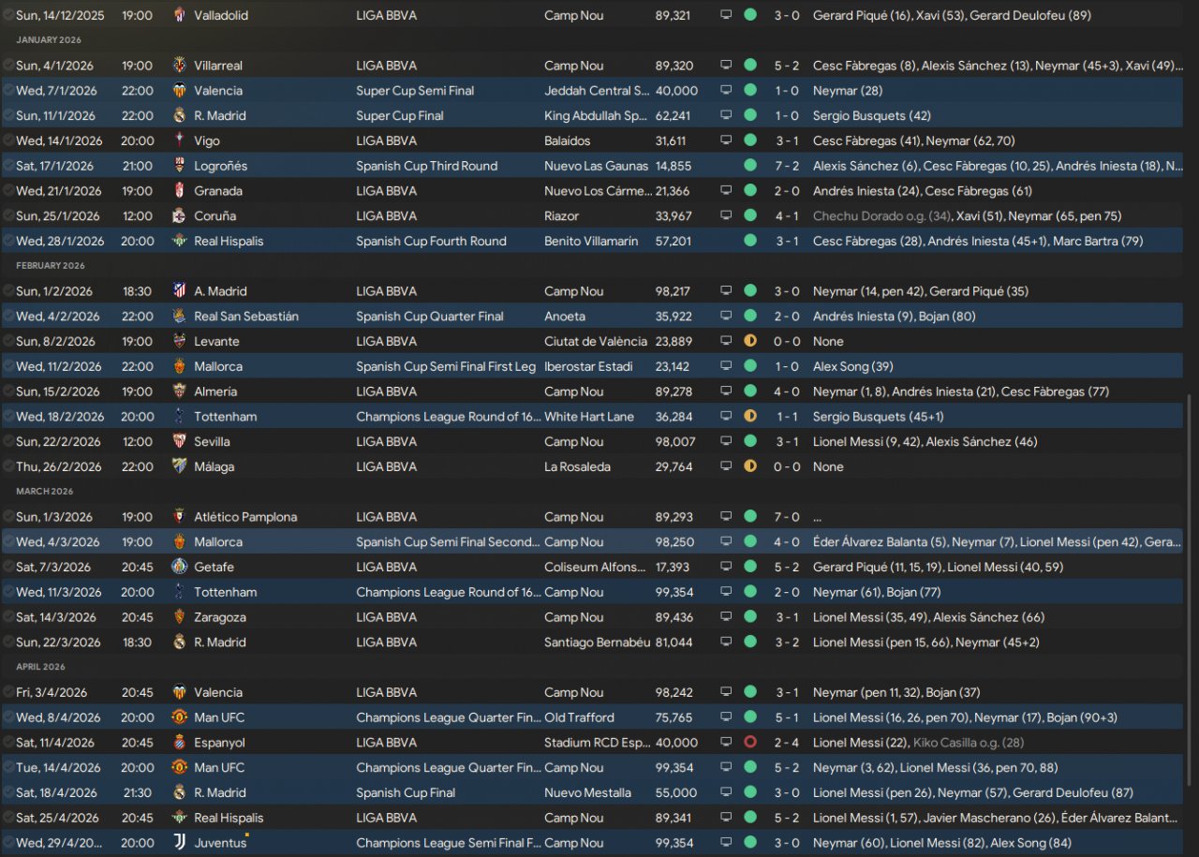Click the TV icon on the Juventus row

pyautogui.click(x=726, y=843)
